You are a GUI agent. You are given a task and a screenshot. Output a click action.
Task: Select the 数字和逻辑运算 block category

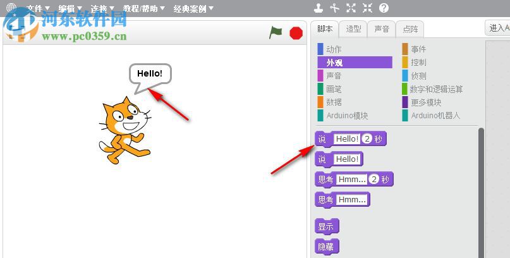439,89
